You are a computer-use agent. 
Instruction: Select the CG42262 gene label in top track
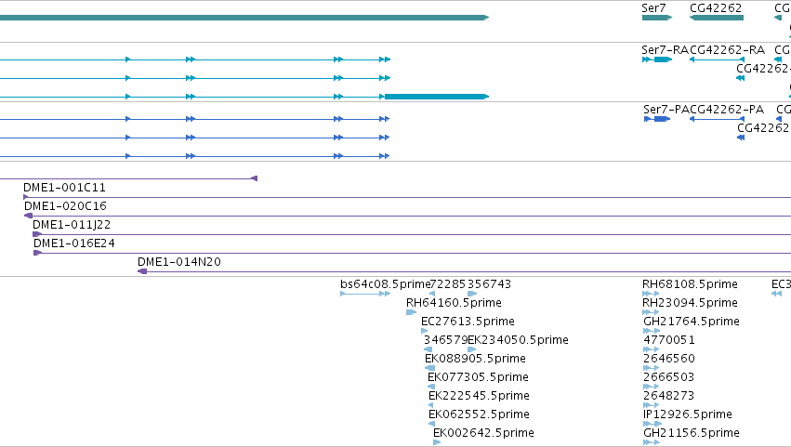click(x=716, y=8)
